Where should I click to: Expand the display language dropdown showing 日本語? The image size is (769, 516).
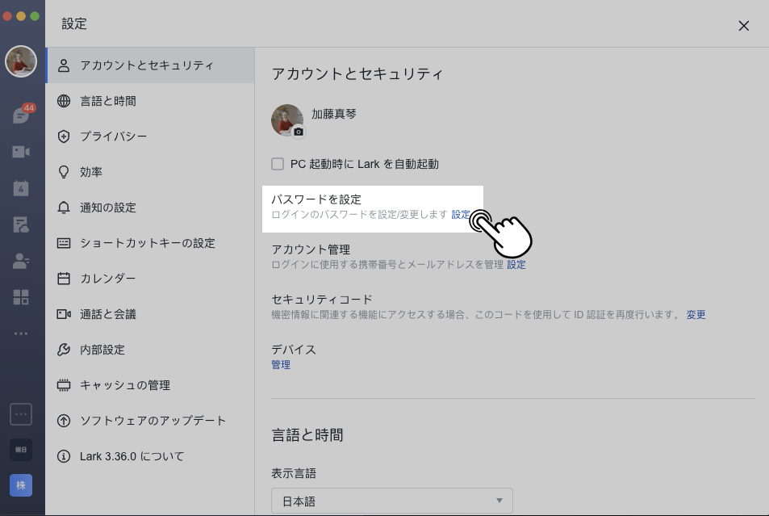click(x=391, y=501)
